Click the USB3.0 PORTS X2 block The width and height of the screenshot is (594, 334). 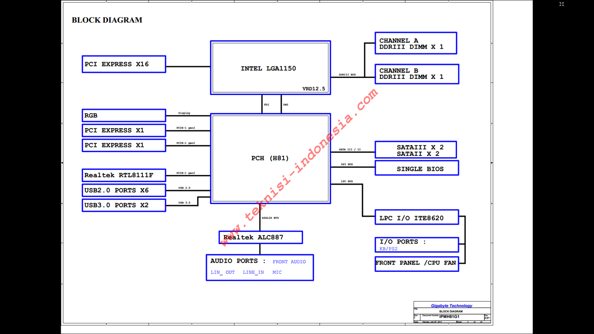[x=124, y=205]
